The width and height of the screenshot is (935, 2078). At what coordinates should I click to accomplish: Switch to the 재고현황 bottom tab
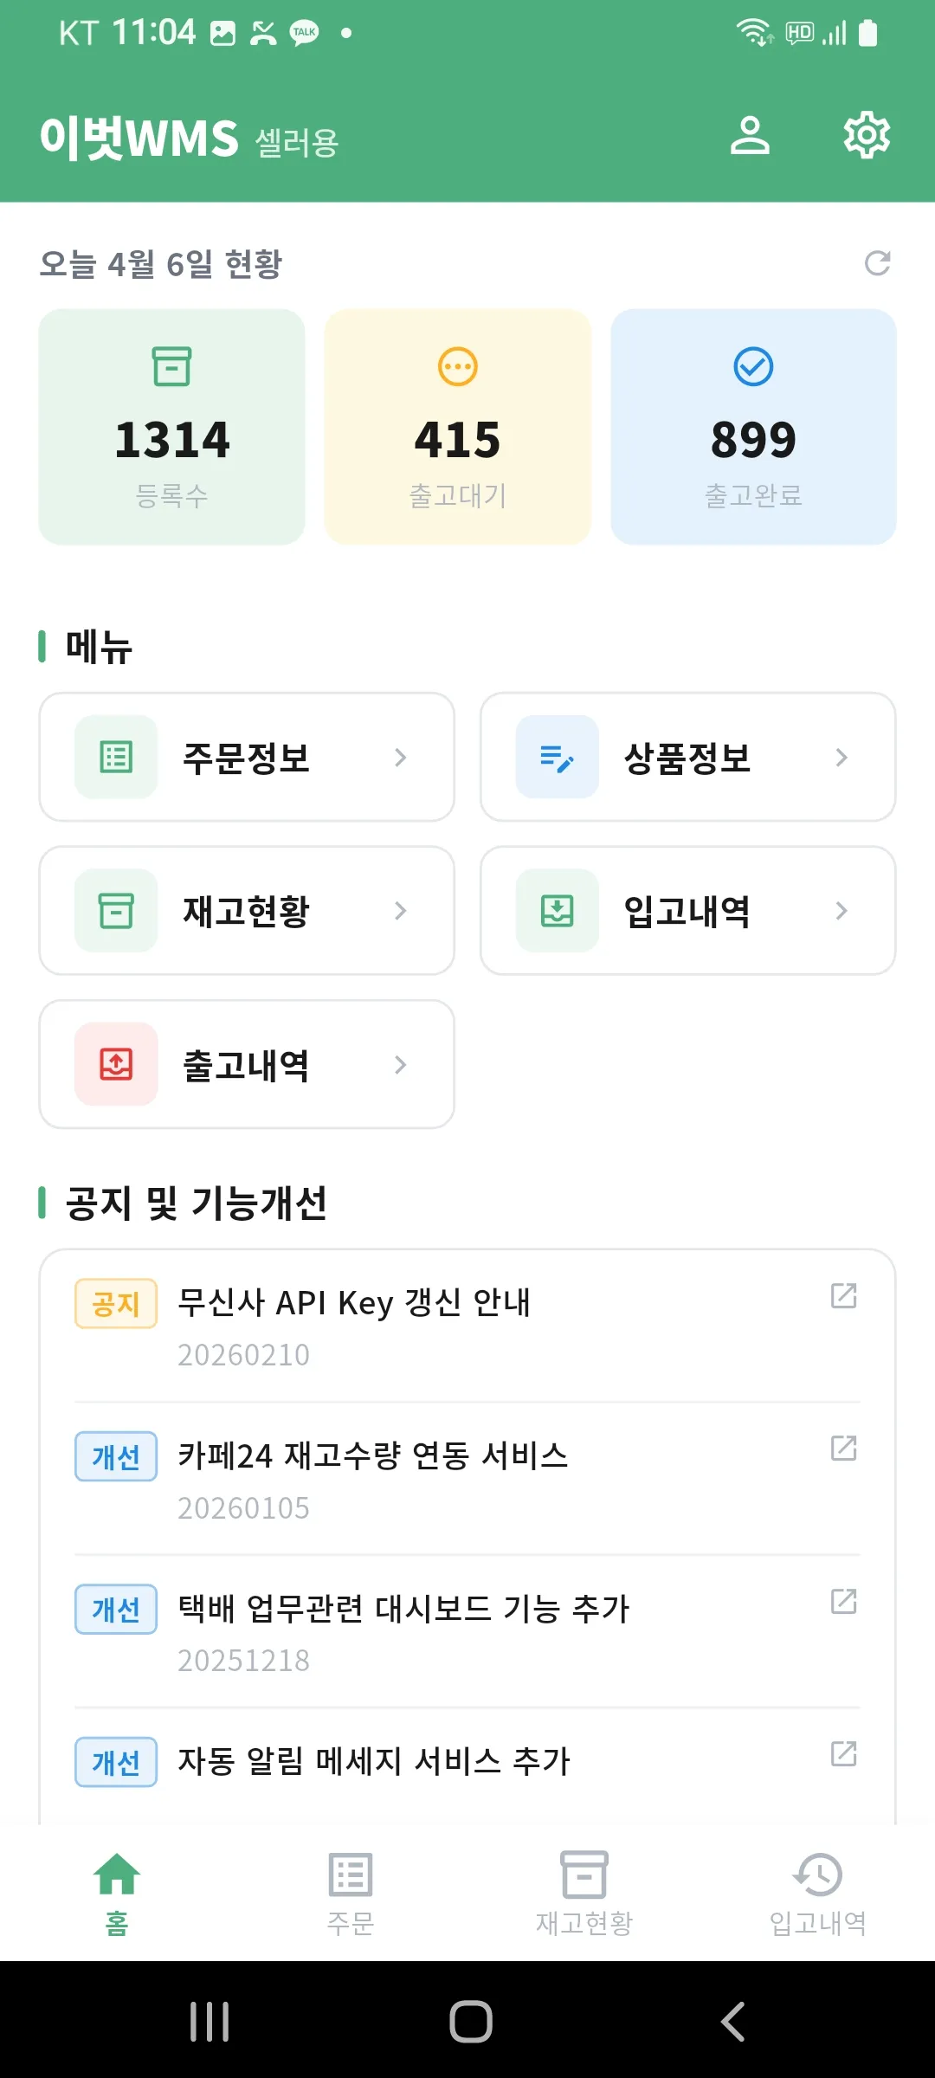[584, 1893]
